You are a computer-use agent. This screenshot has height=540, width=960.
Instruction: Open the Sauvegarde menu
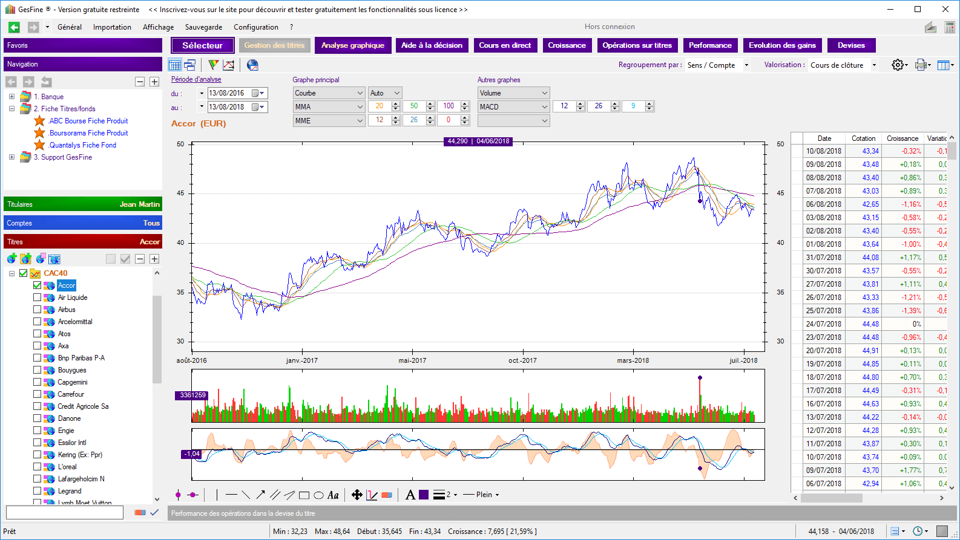click(x=203, y=27)
